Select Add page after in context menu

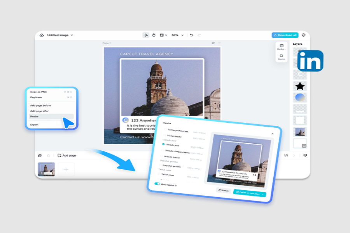51,111
